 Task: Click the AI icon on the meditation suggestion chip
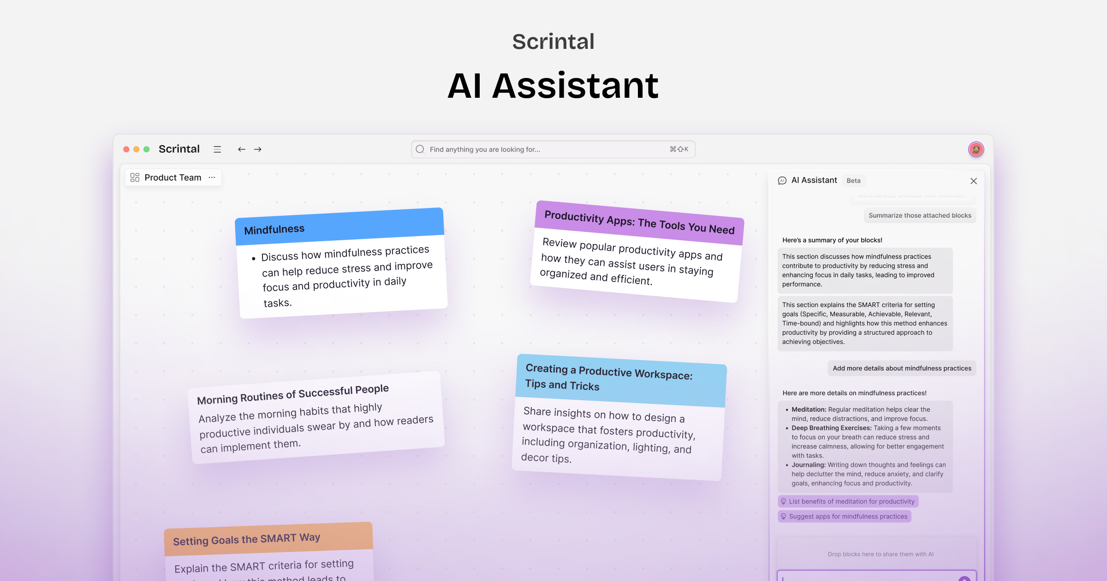pyautogui.click(x=783, y=501)
